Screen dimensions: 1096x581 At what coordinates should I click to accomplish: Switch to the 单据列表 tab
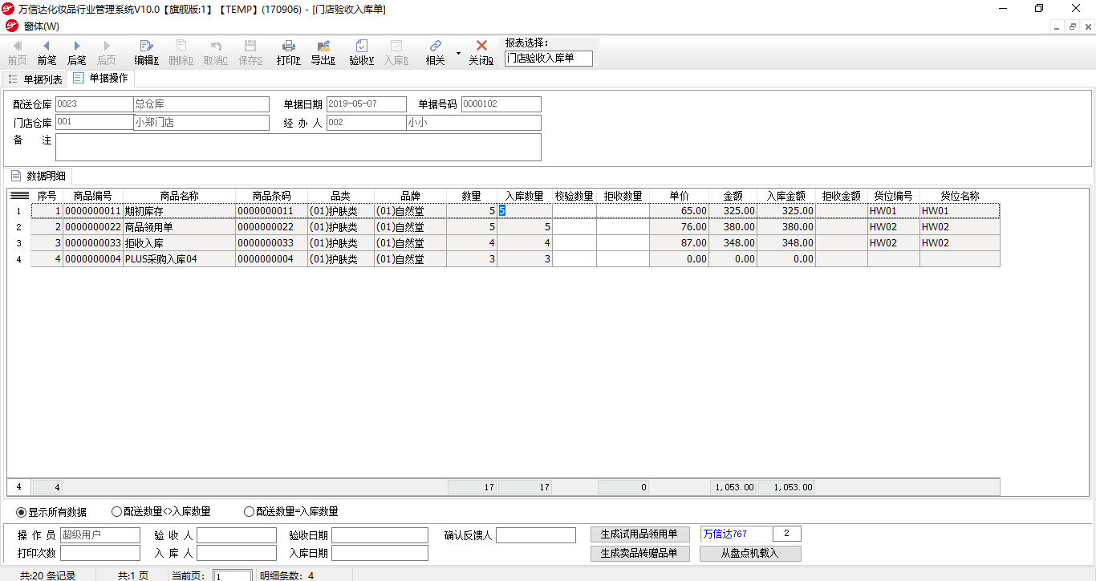coord(35,79)
